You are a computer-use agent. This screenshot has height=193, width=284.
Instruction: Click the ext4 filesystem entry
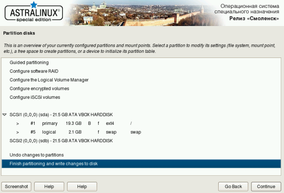click(110, 123)
